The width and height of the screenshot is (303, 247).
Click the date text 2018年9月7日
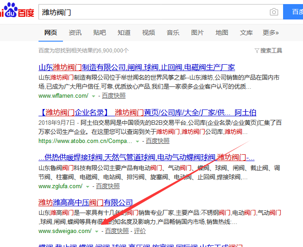tap(57, 123)
